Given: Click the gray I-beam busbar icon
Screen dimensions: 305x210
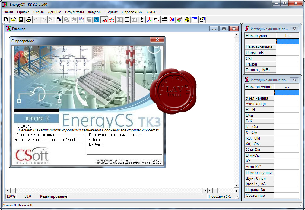Looking at the screenshot, I should click(119, 19).
